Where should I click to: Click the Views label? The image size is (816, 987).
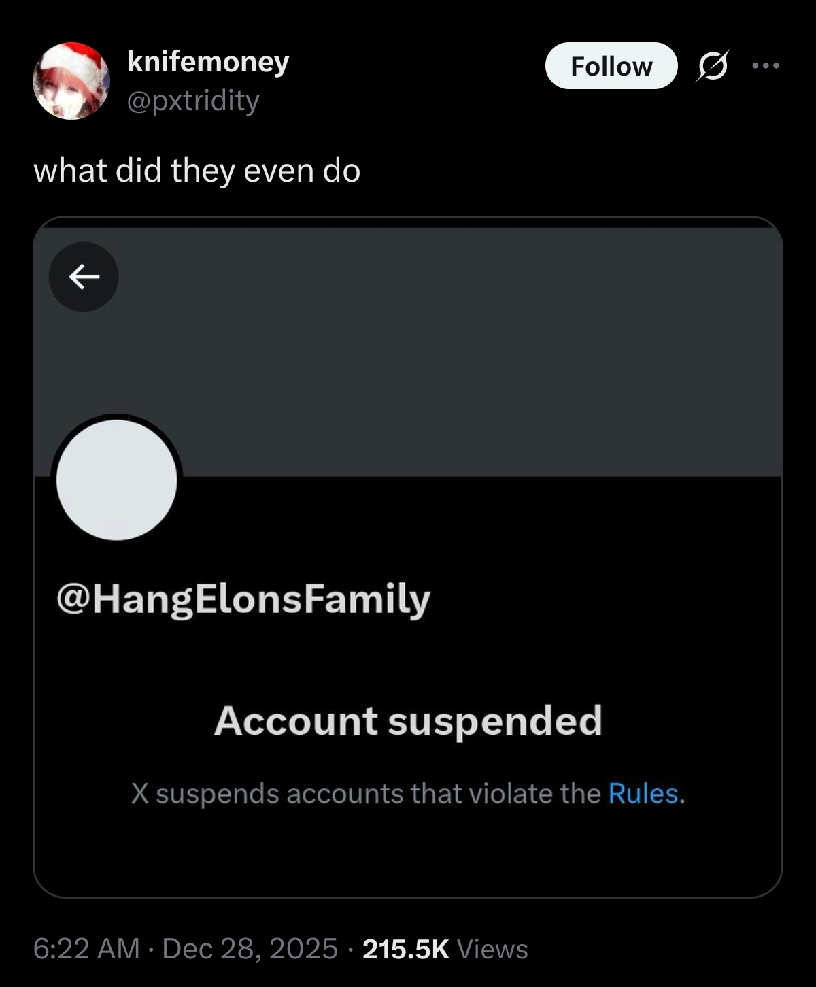pyautogui.click(x=492, y=948)
